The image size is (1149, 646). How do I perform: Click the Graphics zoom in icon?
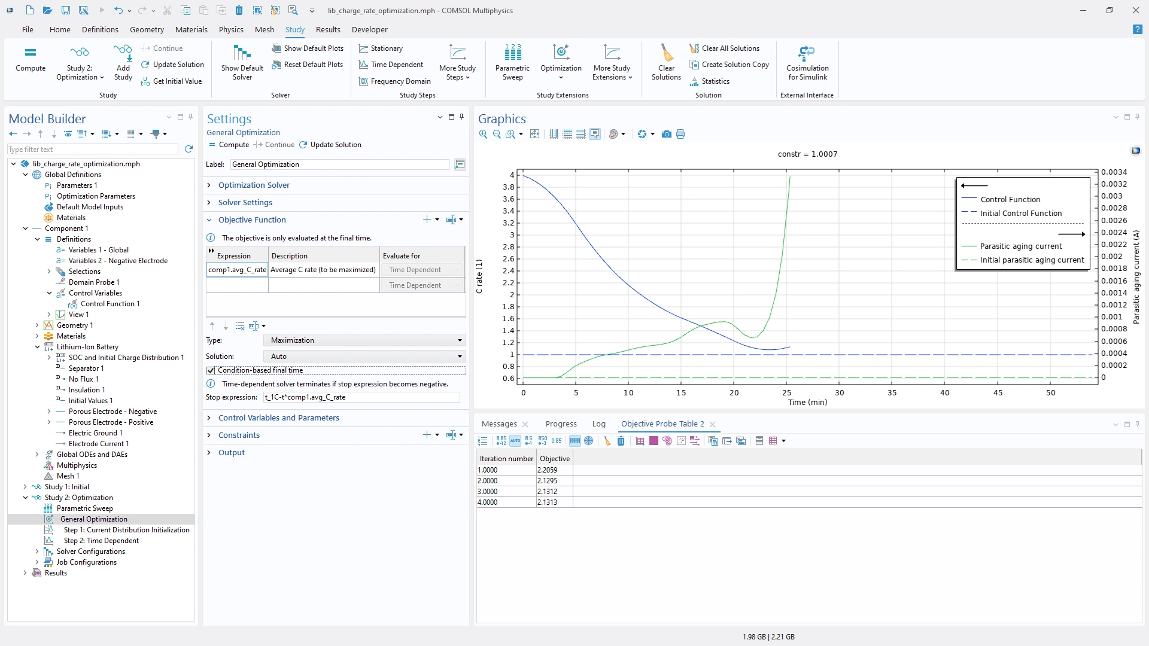click(483, 135)
